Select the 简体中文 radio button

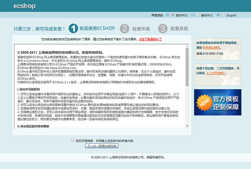click(x=173, y=15)
